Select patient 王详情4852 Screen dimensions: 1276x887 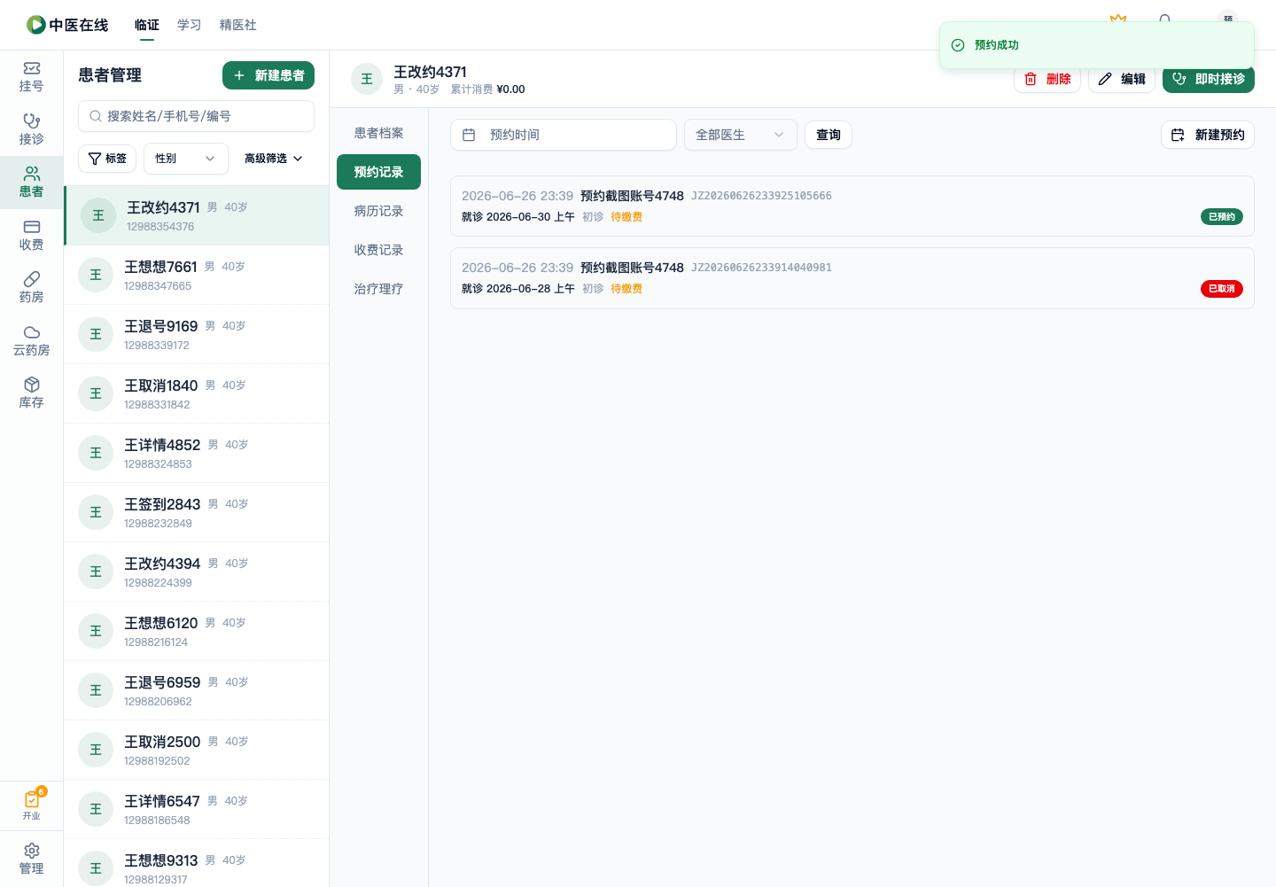pos(196,453)
